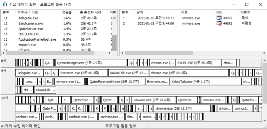Select Telegram.exe block in 9시 row

(30, 73)
